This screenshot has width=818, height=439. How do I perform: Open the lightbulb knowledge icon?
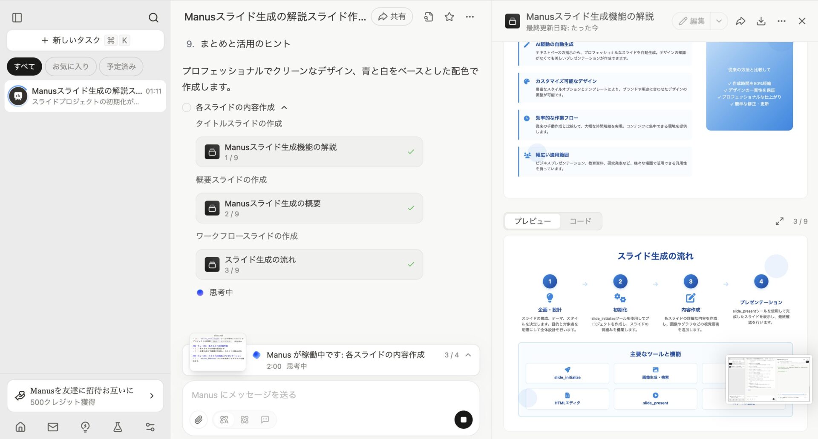[85, 427]
